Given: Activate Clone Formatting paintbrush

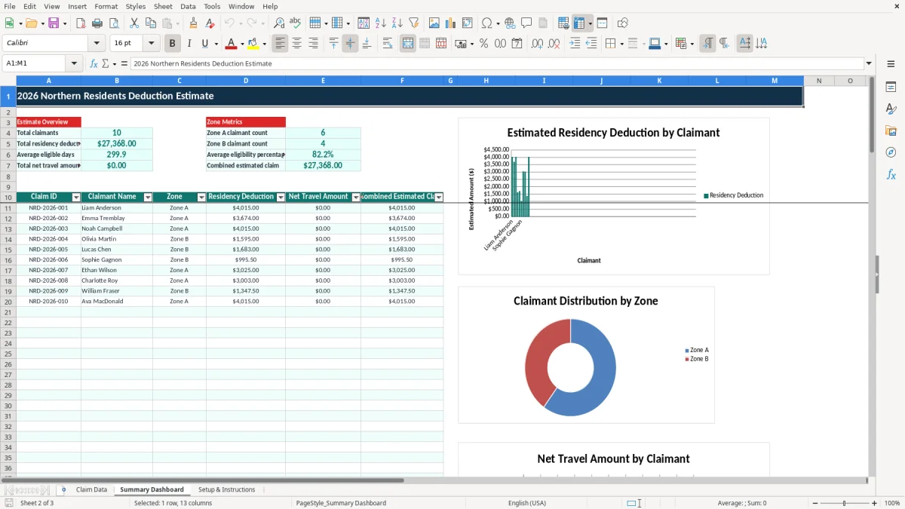Looking at the screenshot, I should [x=193, y=23].
